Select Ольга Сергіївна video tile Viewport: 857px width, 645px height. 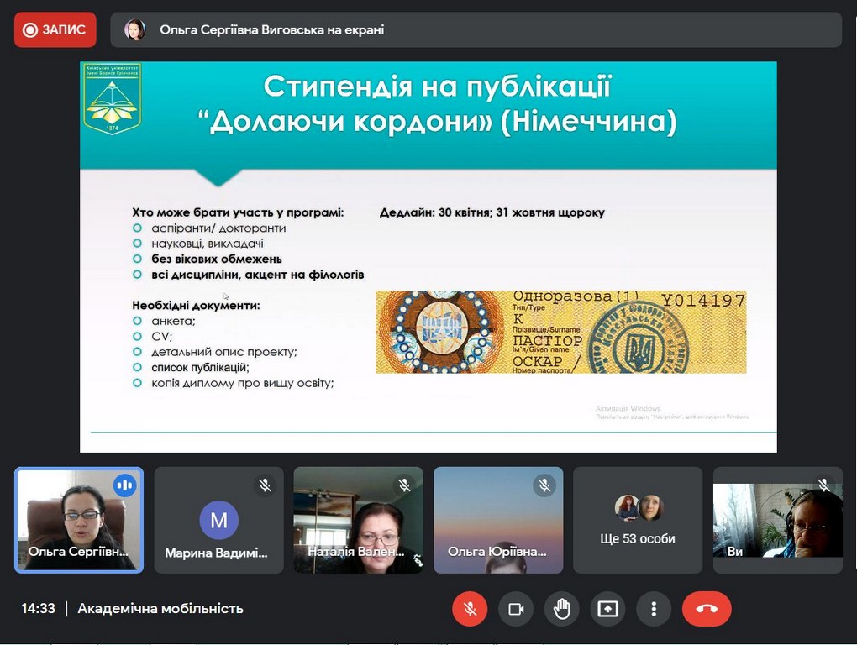point(79,521)
